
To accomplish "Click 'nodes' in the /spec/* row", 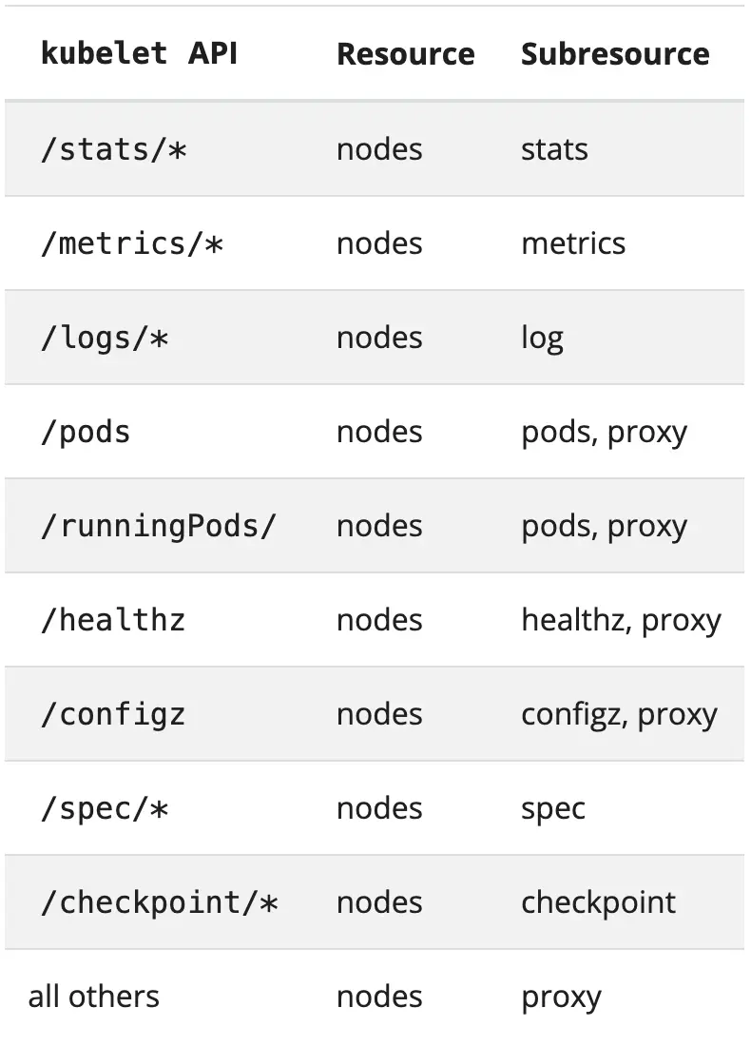I will tap(379, 808).
